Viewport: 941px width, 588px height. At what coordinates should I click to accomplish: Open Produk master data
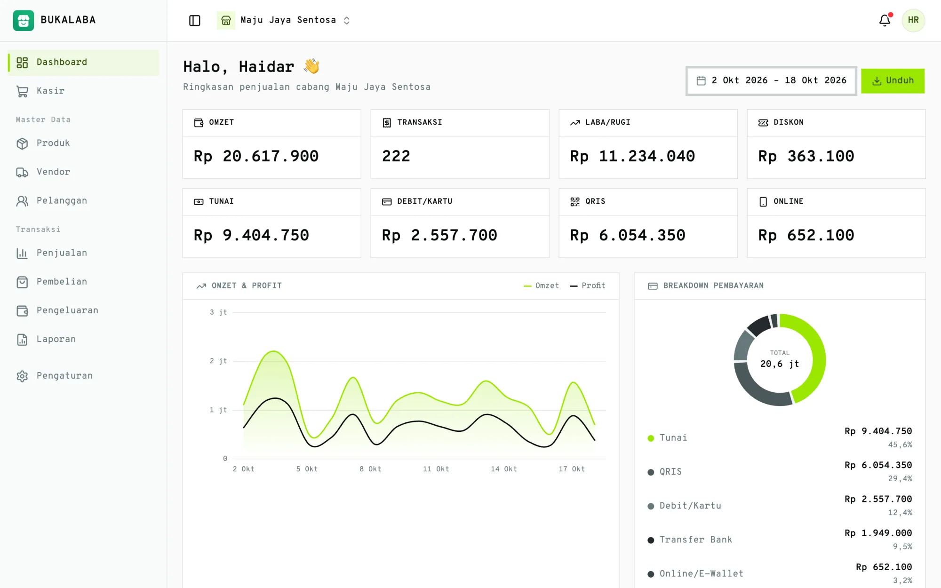84,143
